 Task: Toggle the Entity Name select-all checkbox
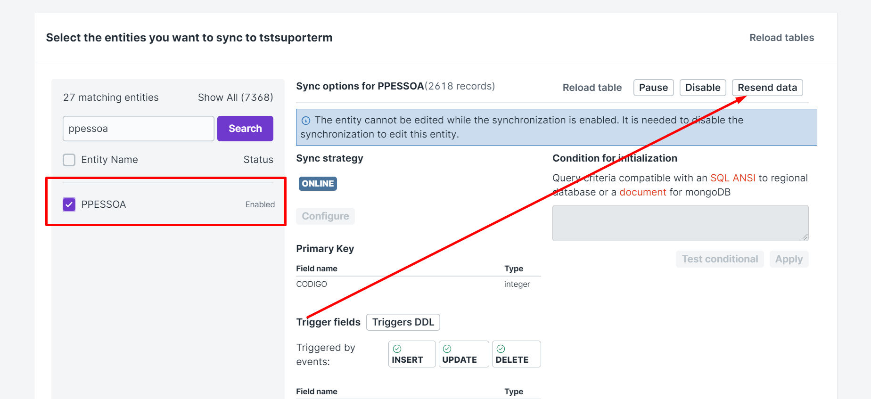point(69,160)
